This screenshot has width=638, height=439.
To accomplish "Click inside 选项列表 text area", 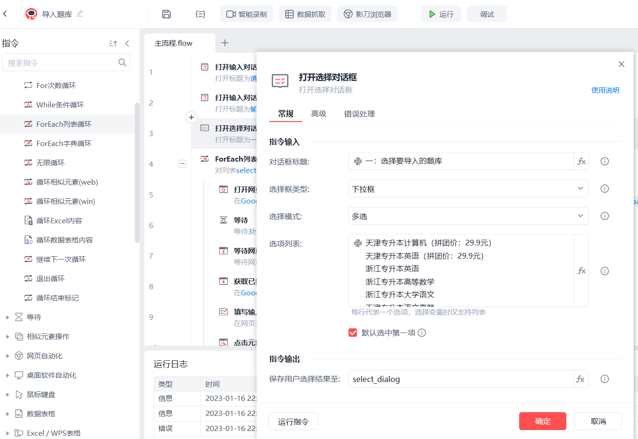I will pyautogui.click(x=461, y=270).
